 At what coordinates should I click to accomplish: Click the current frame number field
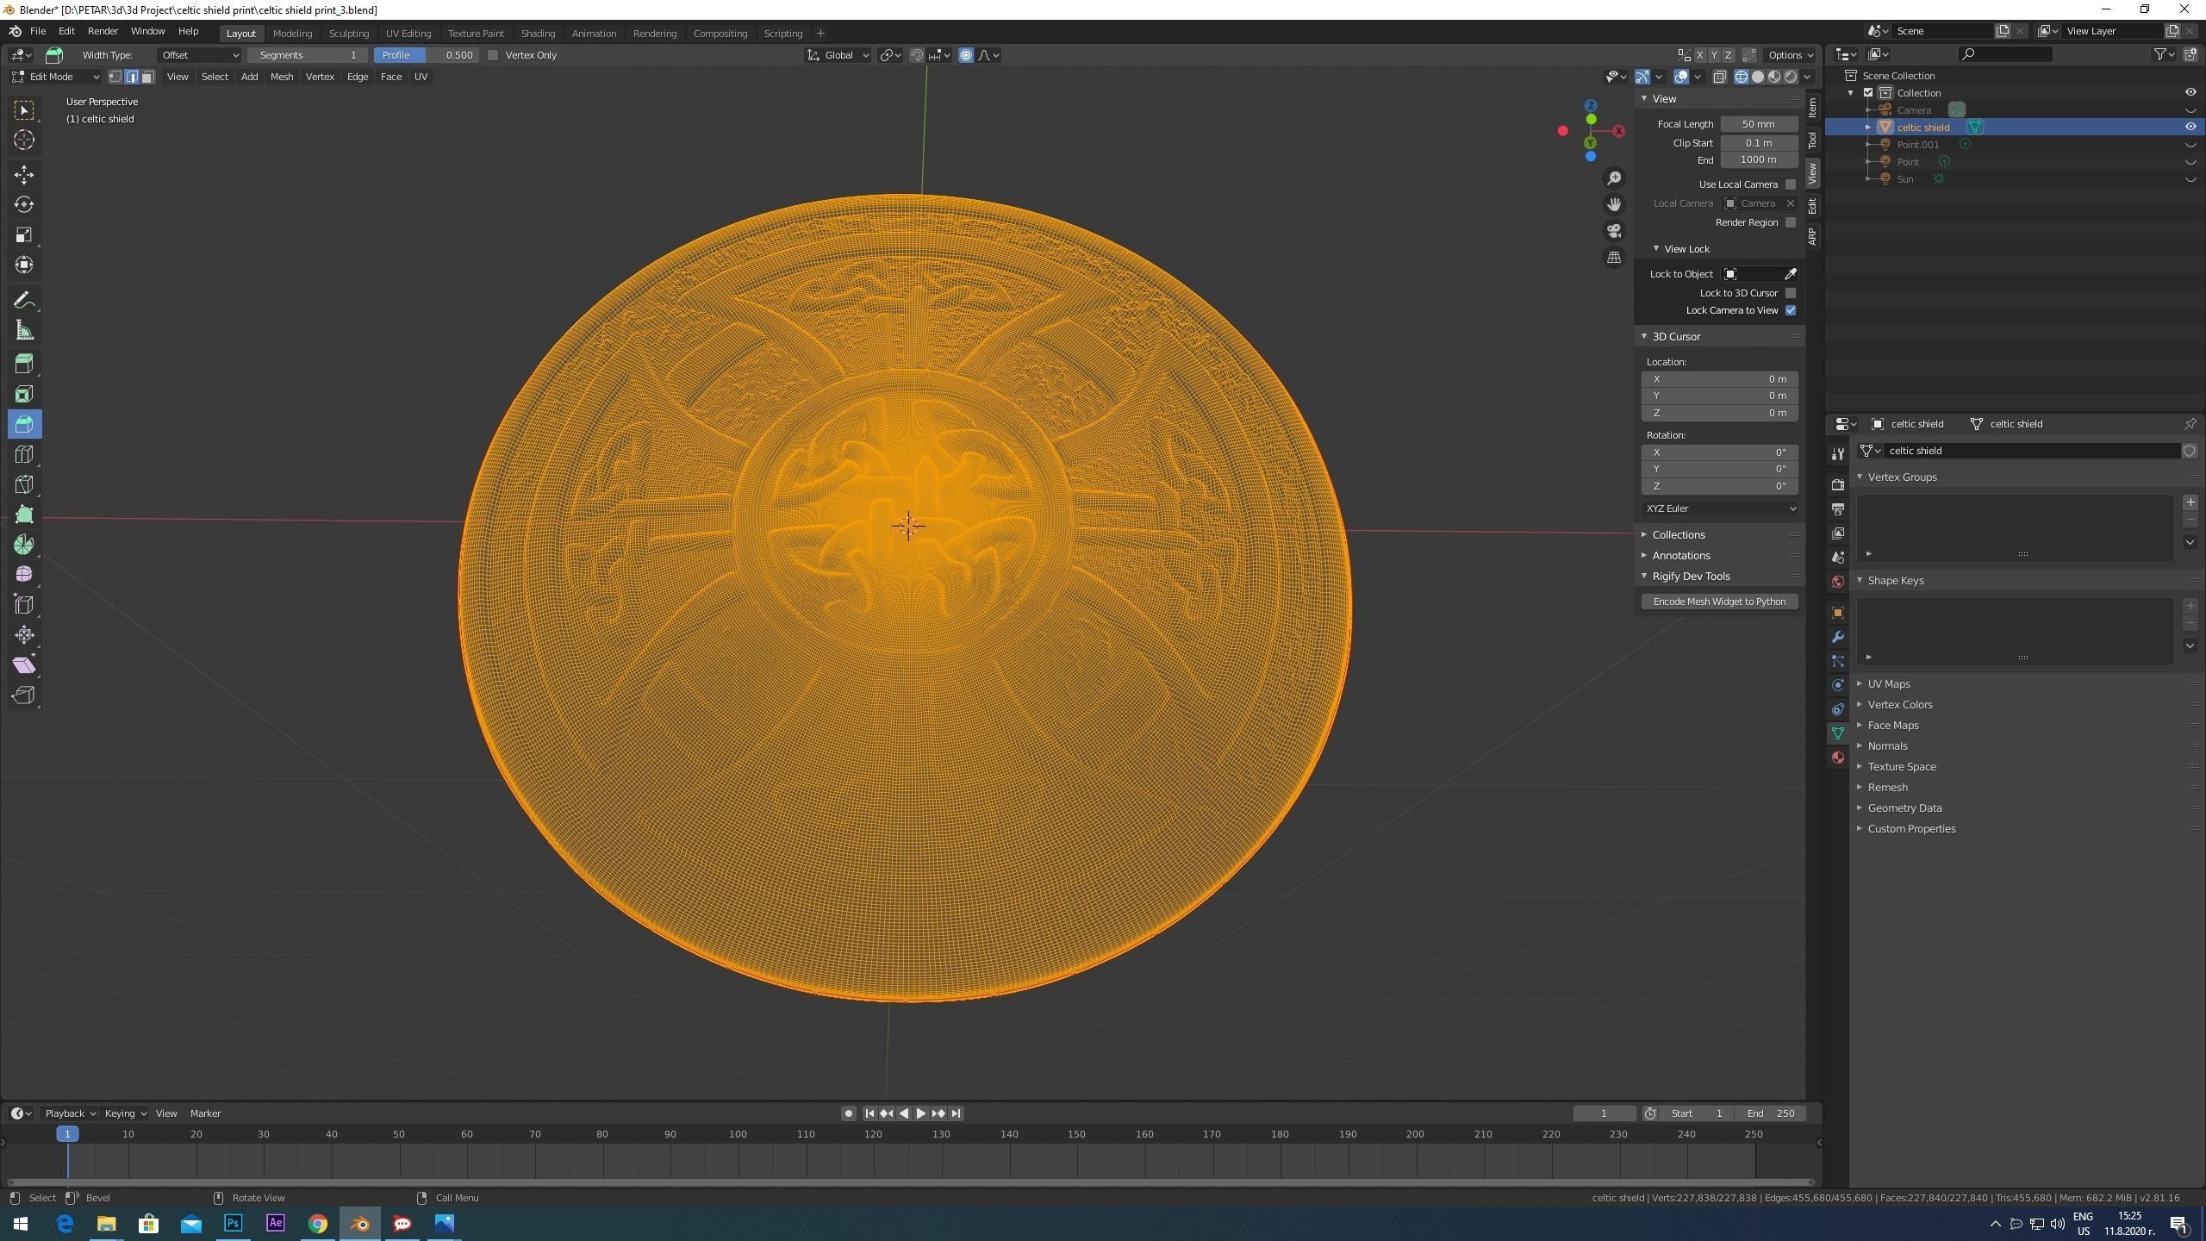tap(1604, 1113)
